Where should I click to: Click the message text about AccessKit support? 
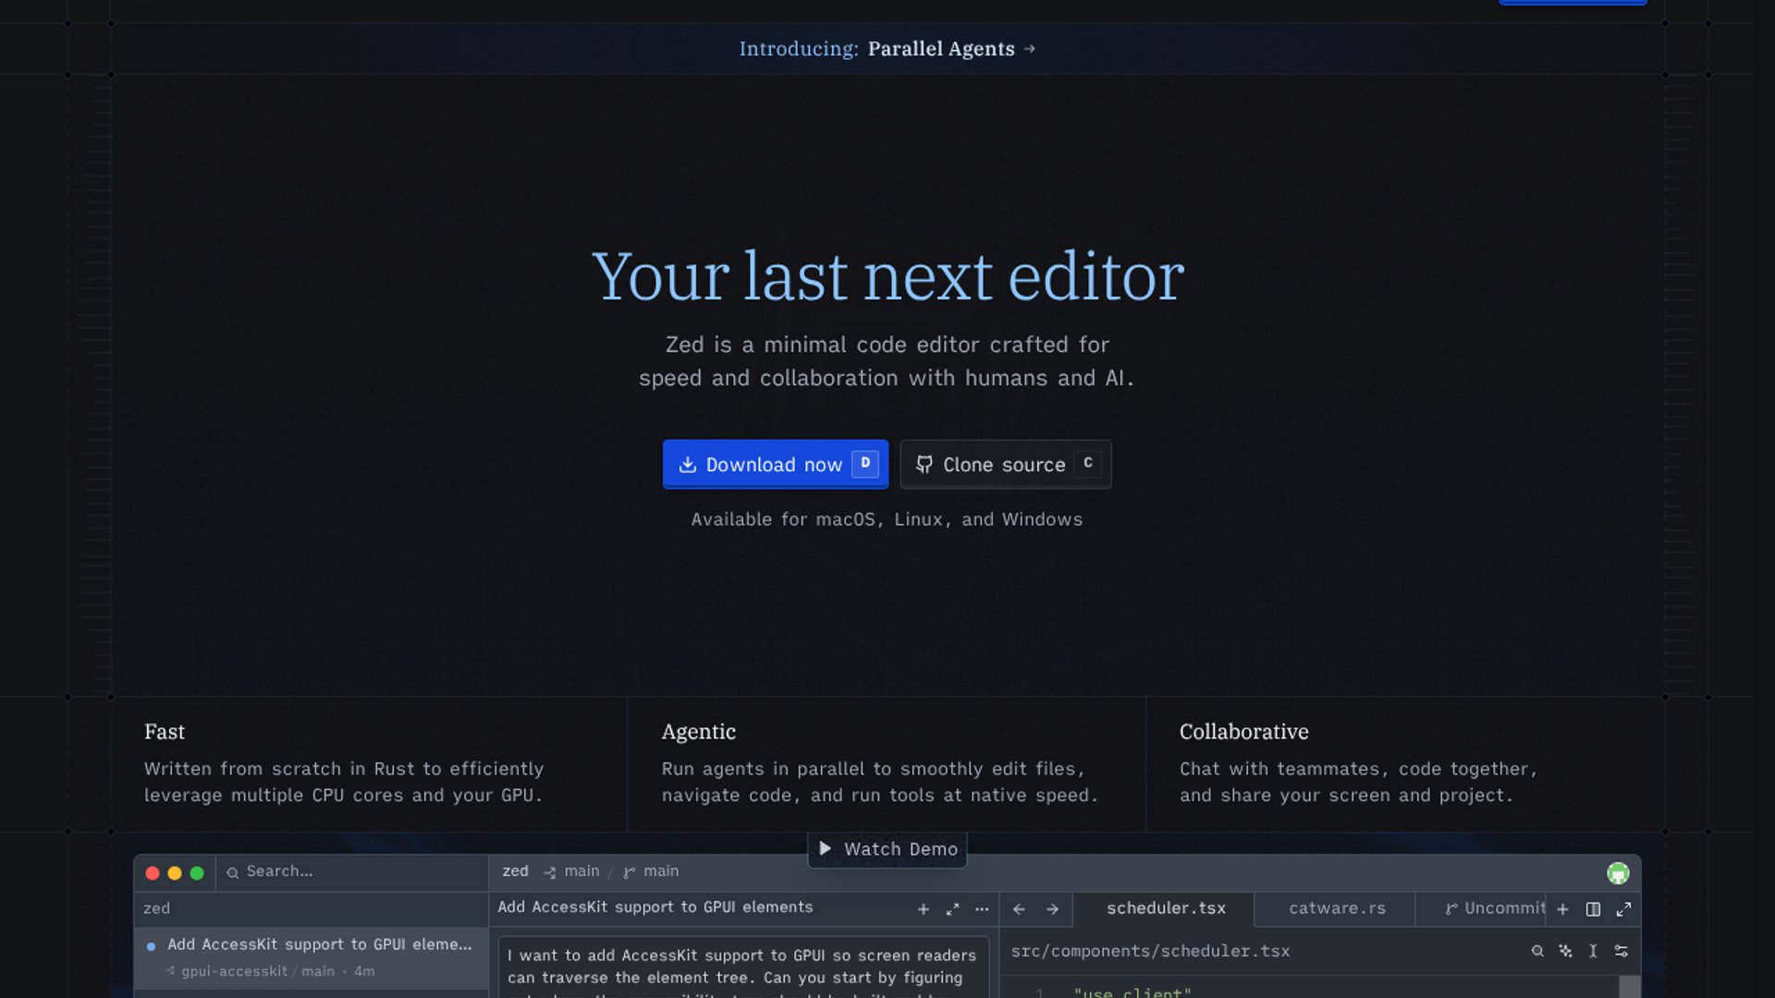(x=741, y=967)
